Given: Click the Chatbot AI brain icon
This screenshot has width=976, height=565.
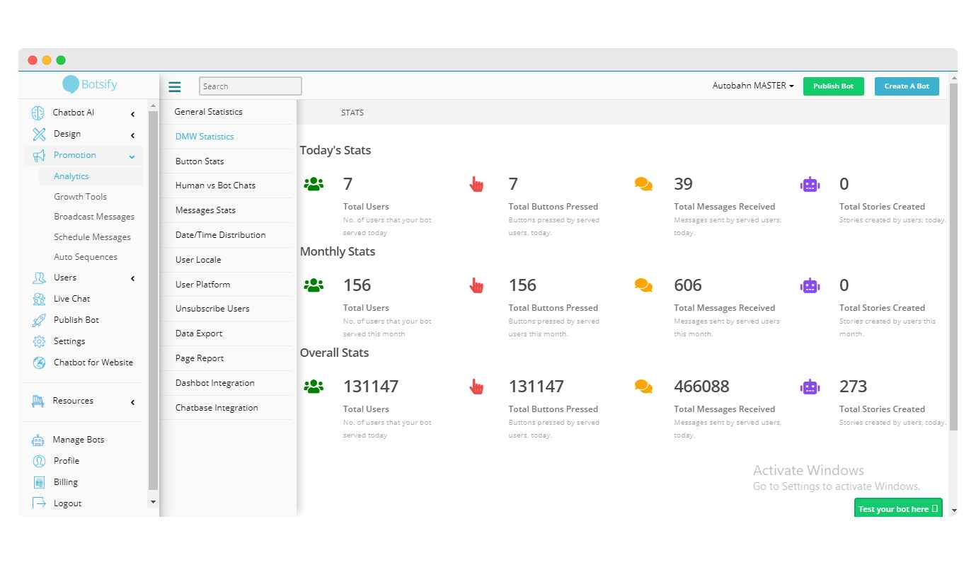Looking at the screenshot, I should (x=38, y=113).
